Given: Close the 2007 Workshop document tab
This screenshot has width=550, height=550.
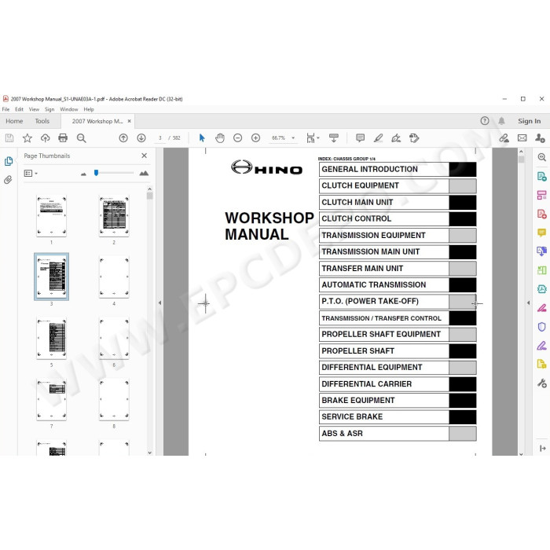Looking at the screenshot, I should [130, 121].
